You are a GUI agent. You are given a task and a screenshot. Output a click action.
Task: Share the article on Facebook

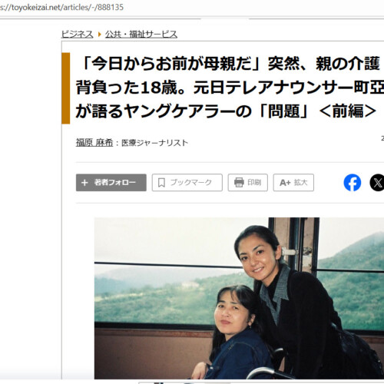coord(353,183)
